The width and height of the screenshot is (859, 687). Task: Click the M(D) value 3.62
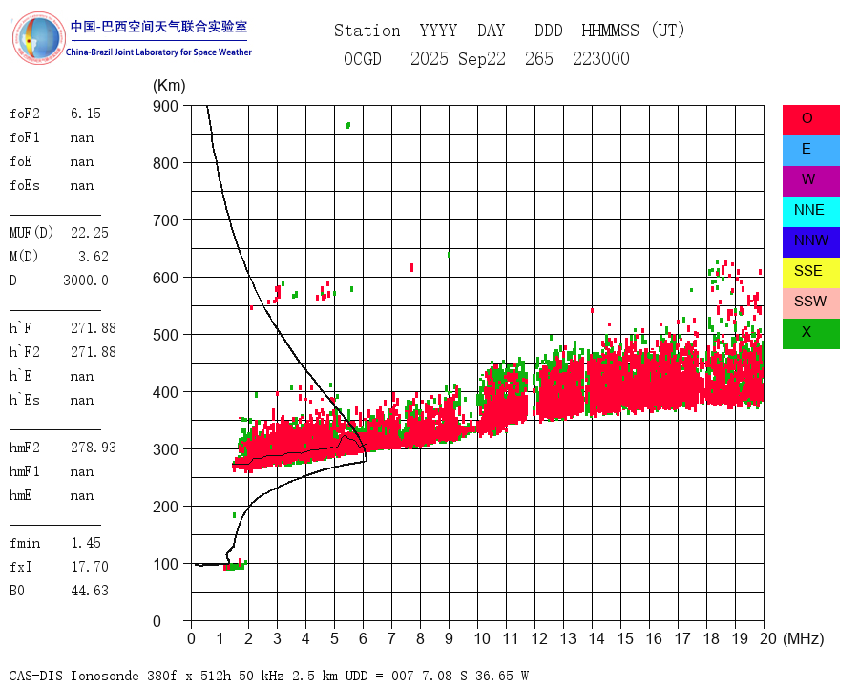(94, 257)
